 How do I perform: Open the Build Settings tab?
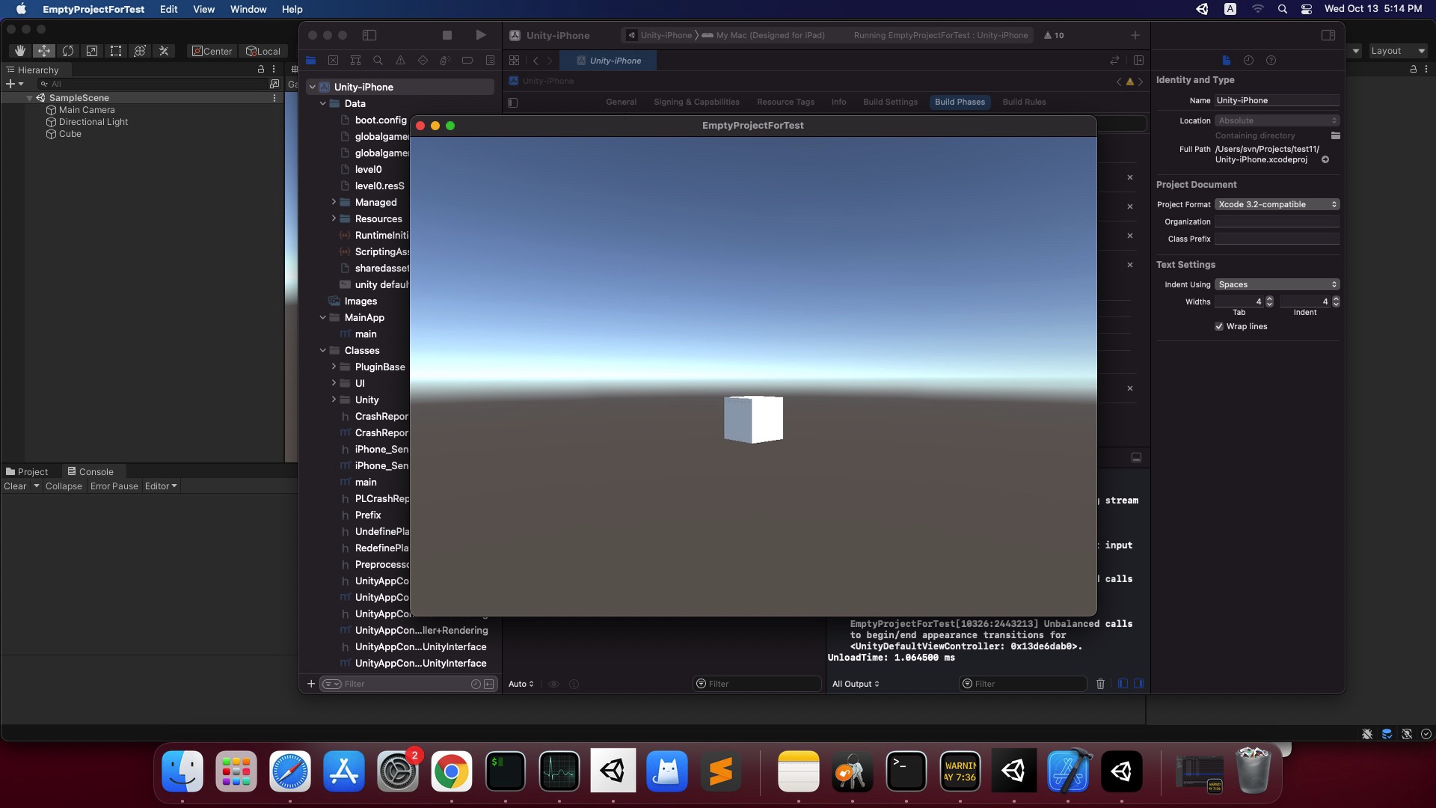click(x=890, y=102)
